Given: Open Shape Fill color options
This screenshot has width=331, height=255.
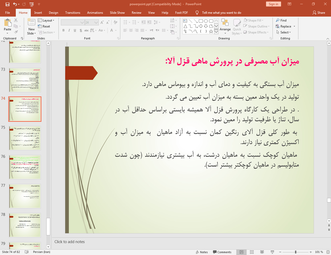Looking at the screenshot, I should pyautogui.click(x=253, y=20).
